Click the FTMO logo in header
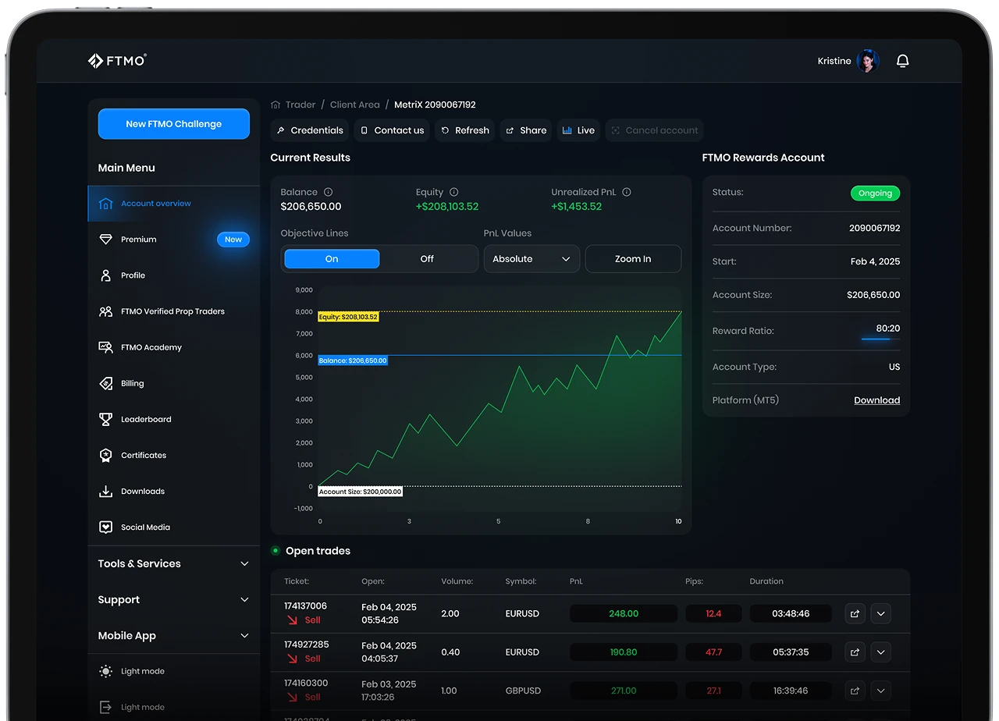The width and height of the screenshot is (999, 721). point(117,61)
